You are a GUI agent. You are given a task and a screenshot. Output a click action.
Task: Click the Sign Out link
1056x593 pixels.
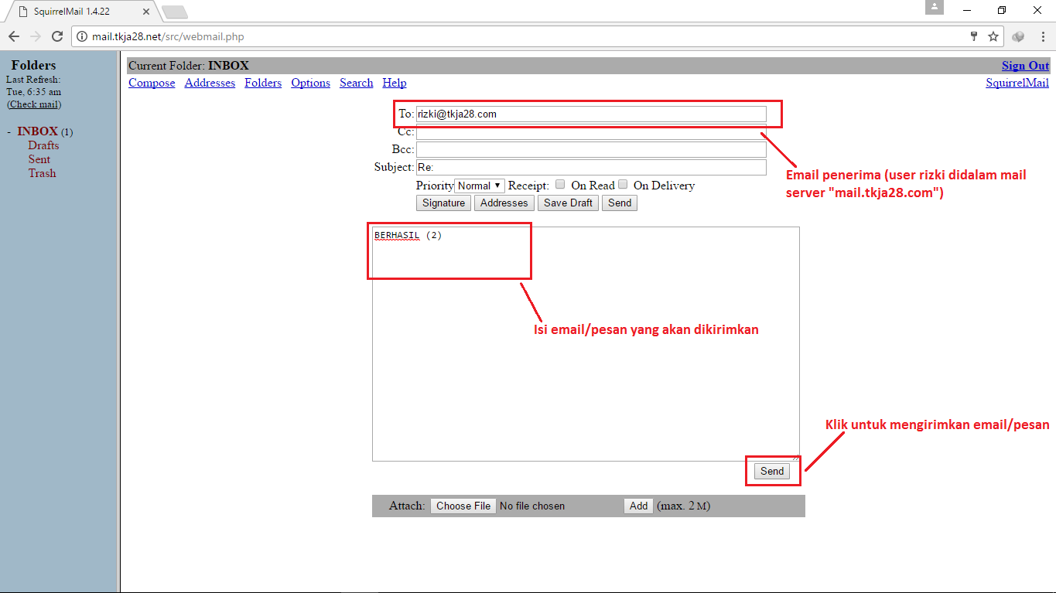[1024, 65]
